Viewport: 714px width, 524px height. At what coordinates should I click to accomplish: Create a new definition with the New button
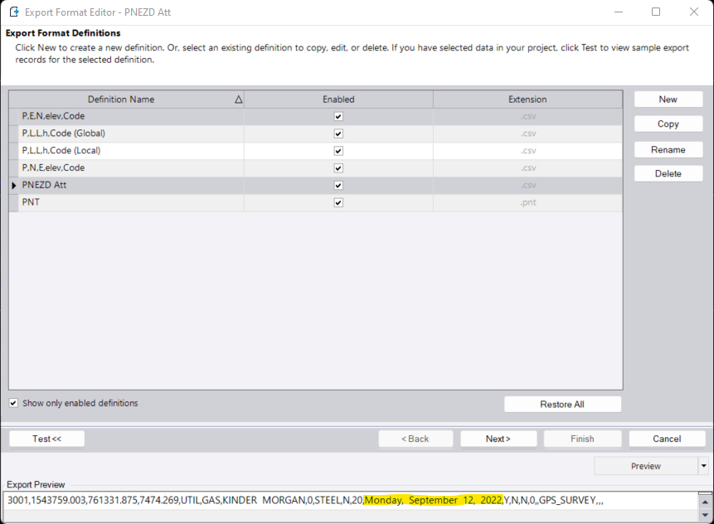[x=668, y=98]
